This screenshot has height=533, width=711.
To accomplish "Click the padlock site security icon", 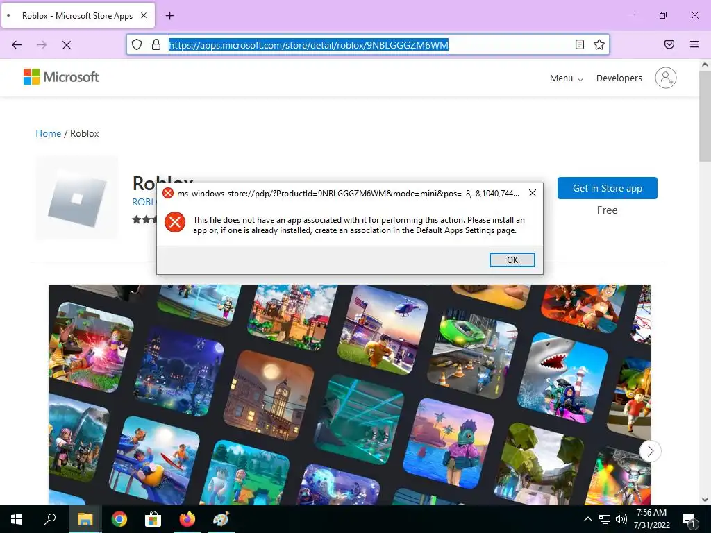I will [156, 44].
